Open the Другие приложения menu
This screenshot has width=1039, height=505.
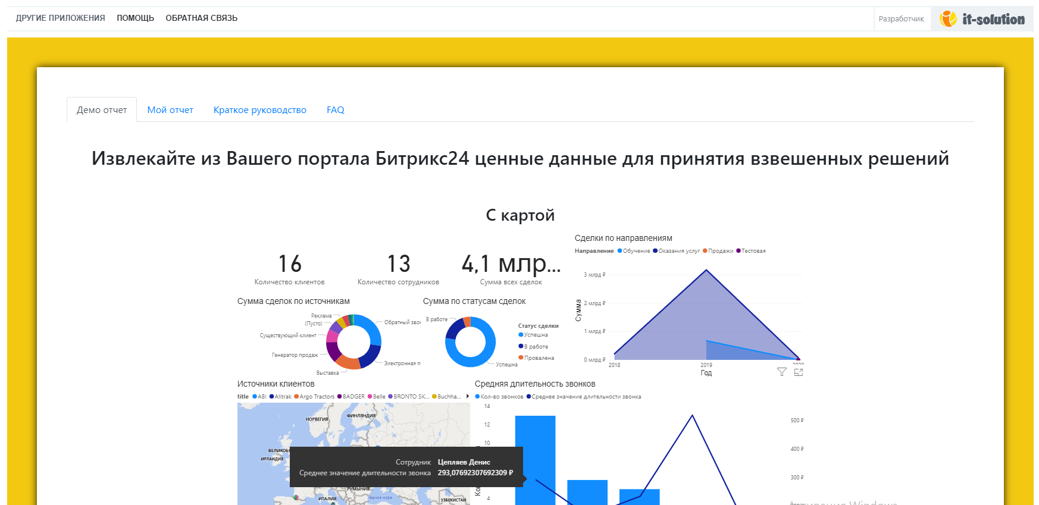(60, 18)
